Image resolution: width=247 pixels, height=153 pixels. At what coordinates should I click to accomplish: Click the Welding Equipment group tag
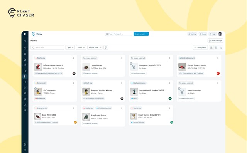(x=187, y=58)
